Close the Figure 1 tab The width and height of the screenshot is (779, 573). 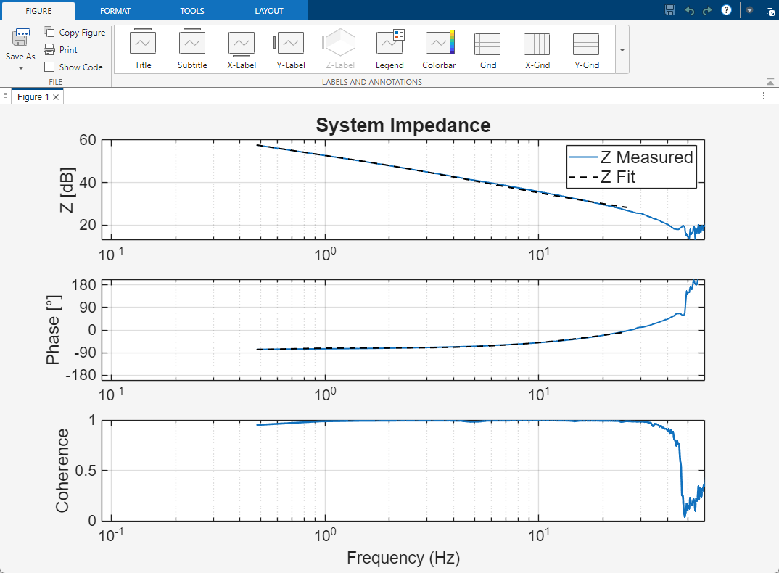[x=56, y=97]
